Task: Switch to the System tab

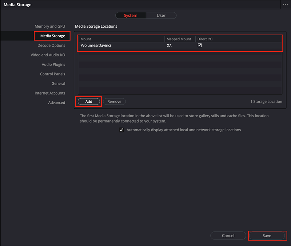Action: 131,15
